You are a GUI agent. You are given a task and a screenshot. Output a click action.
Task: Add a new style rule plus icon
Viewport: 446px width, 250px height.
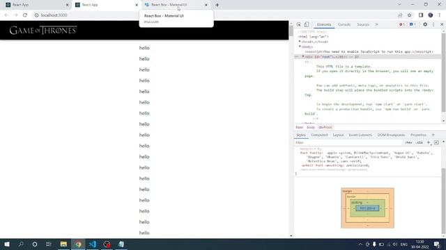tap(429, 142)
